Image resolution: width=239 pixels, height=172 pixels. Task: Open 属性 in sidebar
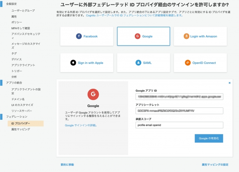pyautogui.click(x=14, y=16)
